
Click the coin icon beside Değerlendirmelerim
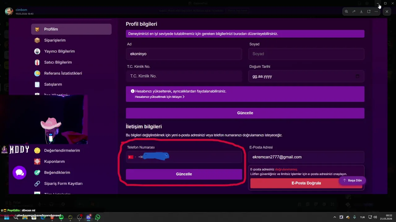(37, 150)
